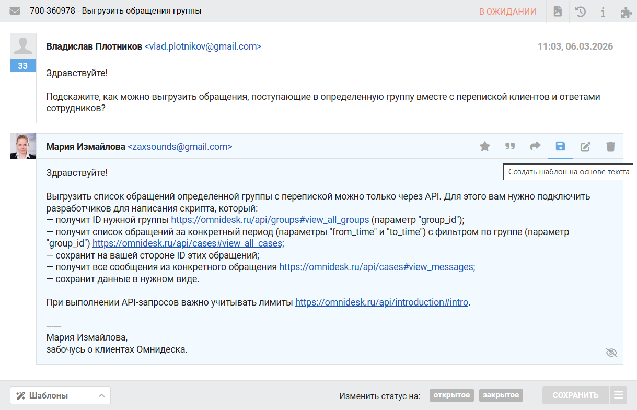This screenshot has height=410, width=637.
Task: Open the ticket history clock icon
Action: 580,11
